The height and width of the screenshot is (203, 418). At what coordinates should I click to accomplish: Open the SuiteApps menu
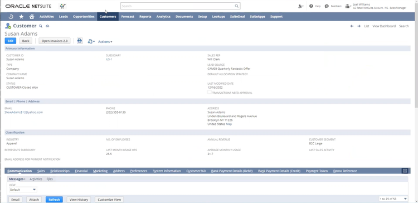click(x=257, y=17)
